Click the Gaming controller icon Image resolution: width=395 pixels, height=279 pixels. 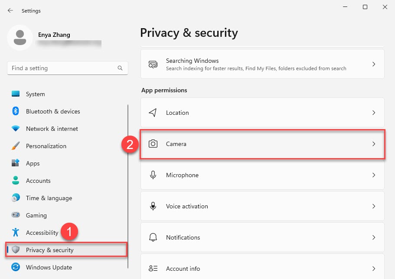pos(16,215)
